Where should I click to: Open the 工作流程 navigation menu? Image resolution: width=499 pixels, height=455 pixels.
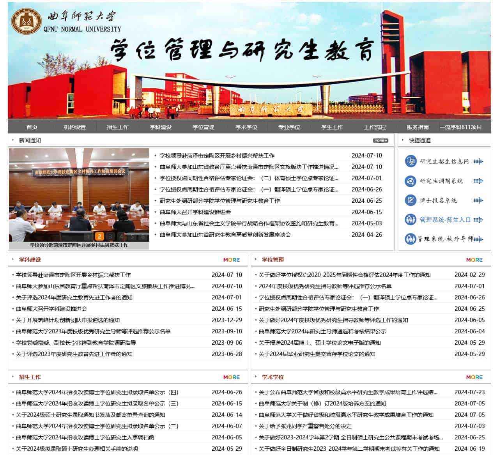point(375,127)
